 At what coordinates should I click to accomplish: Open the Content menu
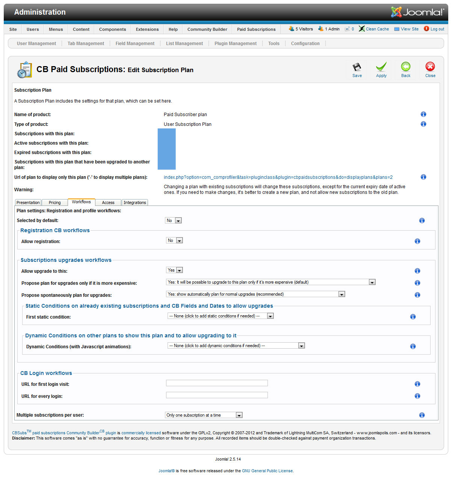(x=81, y=29)
